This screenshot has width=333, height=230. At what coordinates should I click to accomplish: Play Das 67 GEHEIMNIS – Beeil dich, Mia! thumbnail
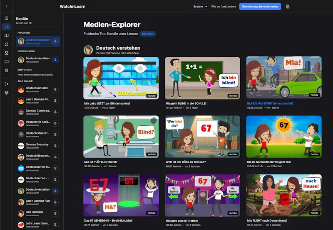(121, 195)
